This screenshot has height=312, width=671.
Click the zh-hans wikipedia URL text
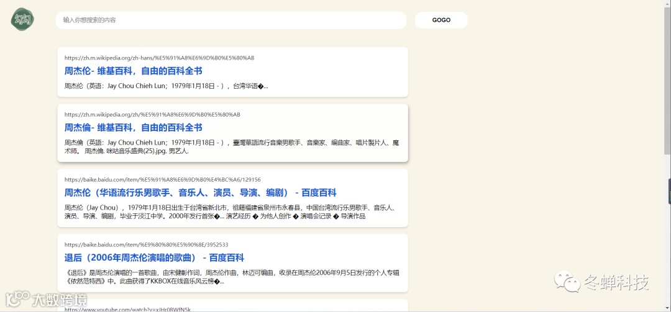click(x=159, y=58)
